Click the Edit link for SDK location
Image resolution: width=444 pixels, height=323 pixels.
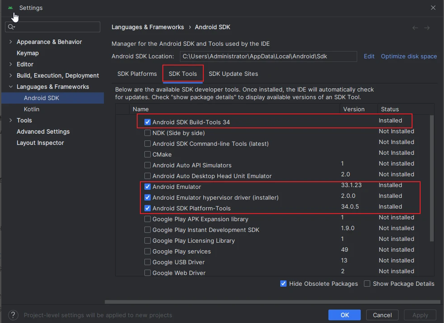click(x=369, y=56)
